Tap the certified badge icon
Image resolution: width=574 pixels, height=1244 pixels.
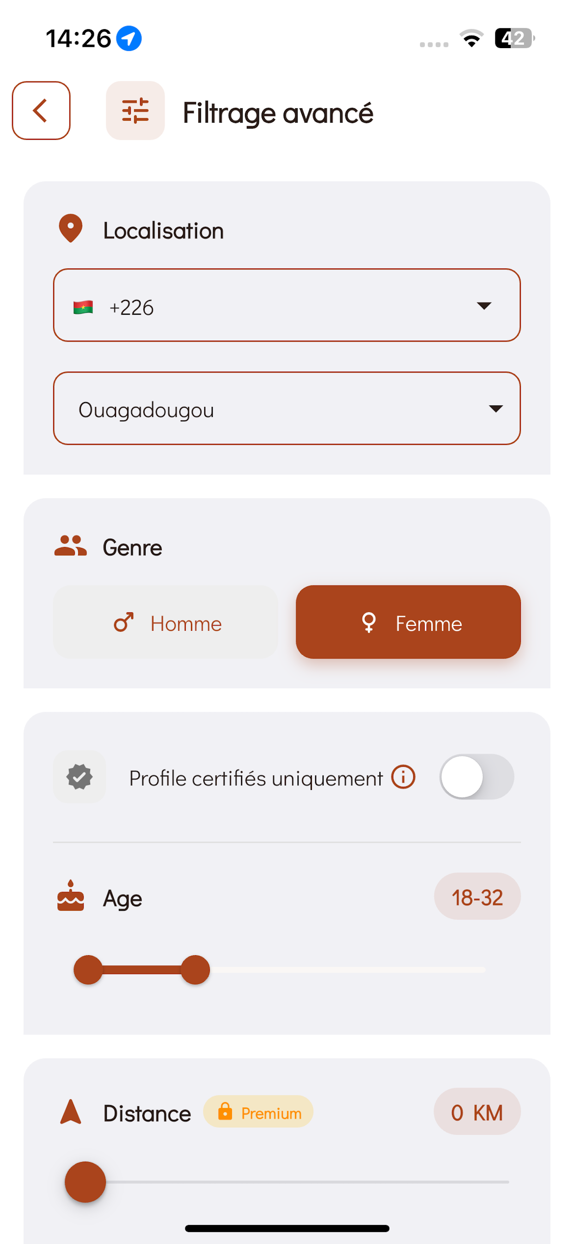pyautogui.click(x=79, y=777)
